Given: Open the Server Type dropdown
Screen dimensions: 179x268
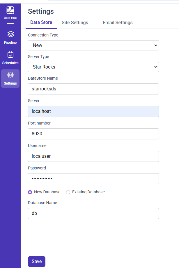Looking at the screenshot, I should (x=93, y=67).
